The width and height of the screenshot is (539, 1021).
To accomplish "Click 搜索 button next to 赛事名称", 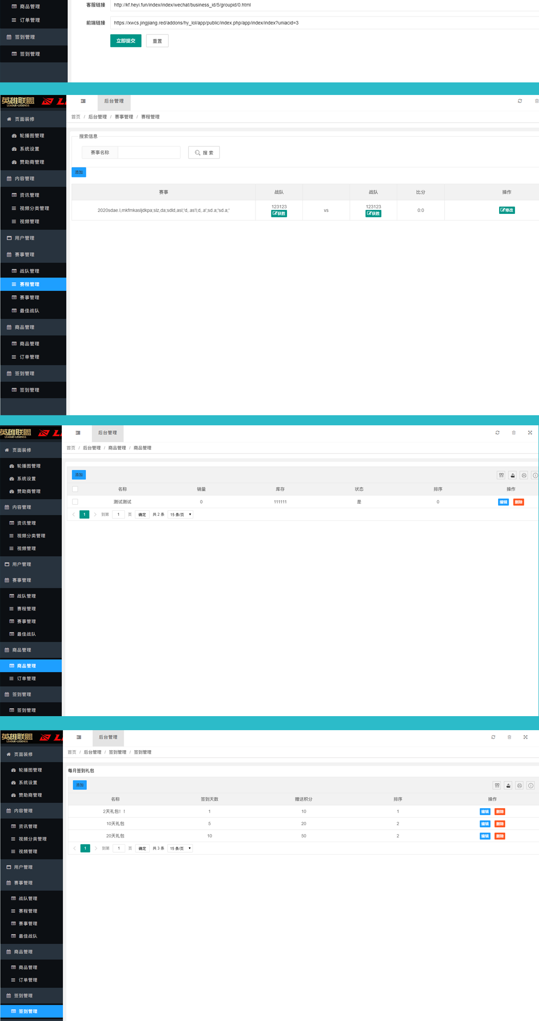I will tap(204, 152).
